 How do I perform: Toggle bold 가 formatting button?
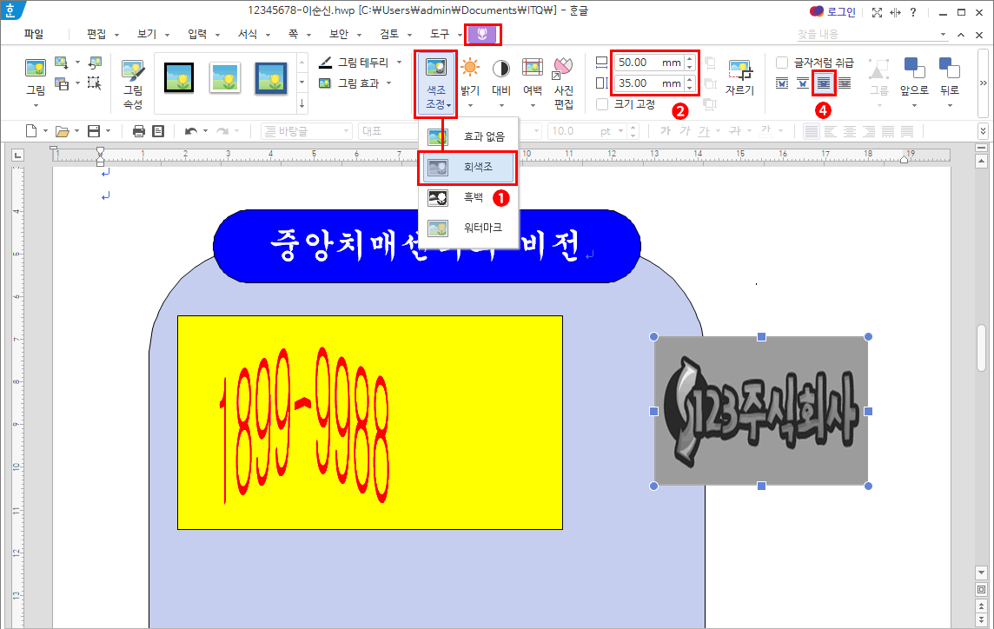tap(665, 130)
